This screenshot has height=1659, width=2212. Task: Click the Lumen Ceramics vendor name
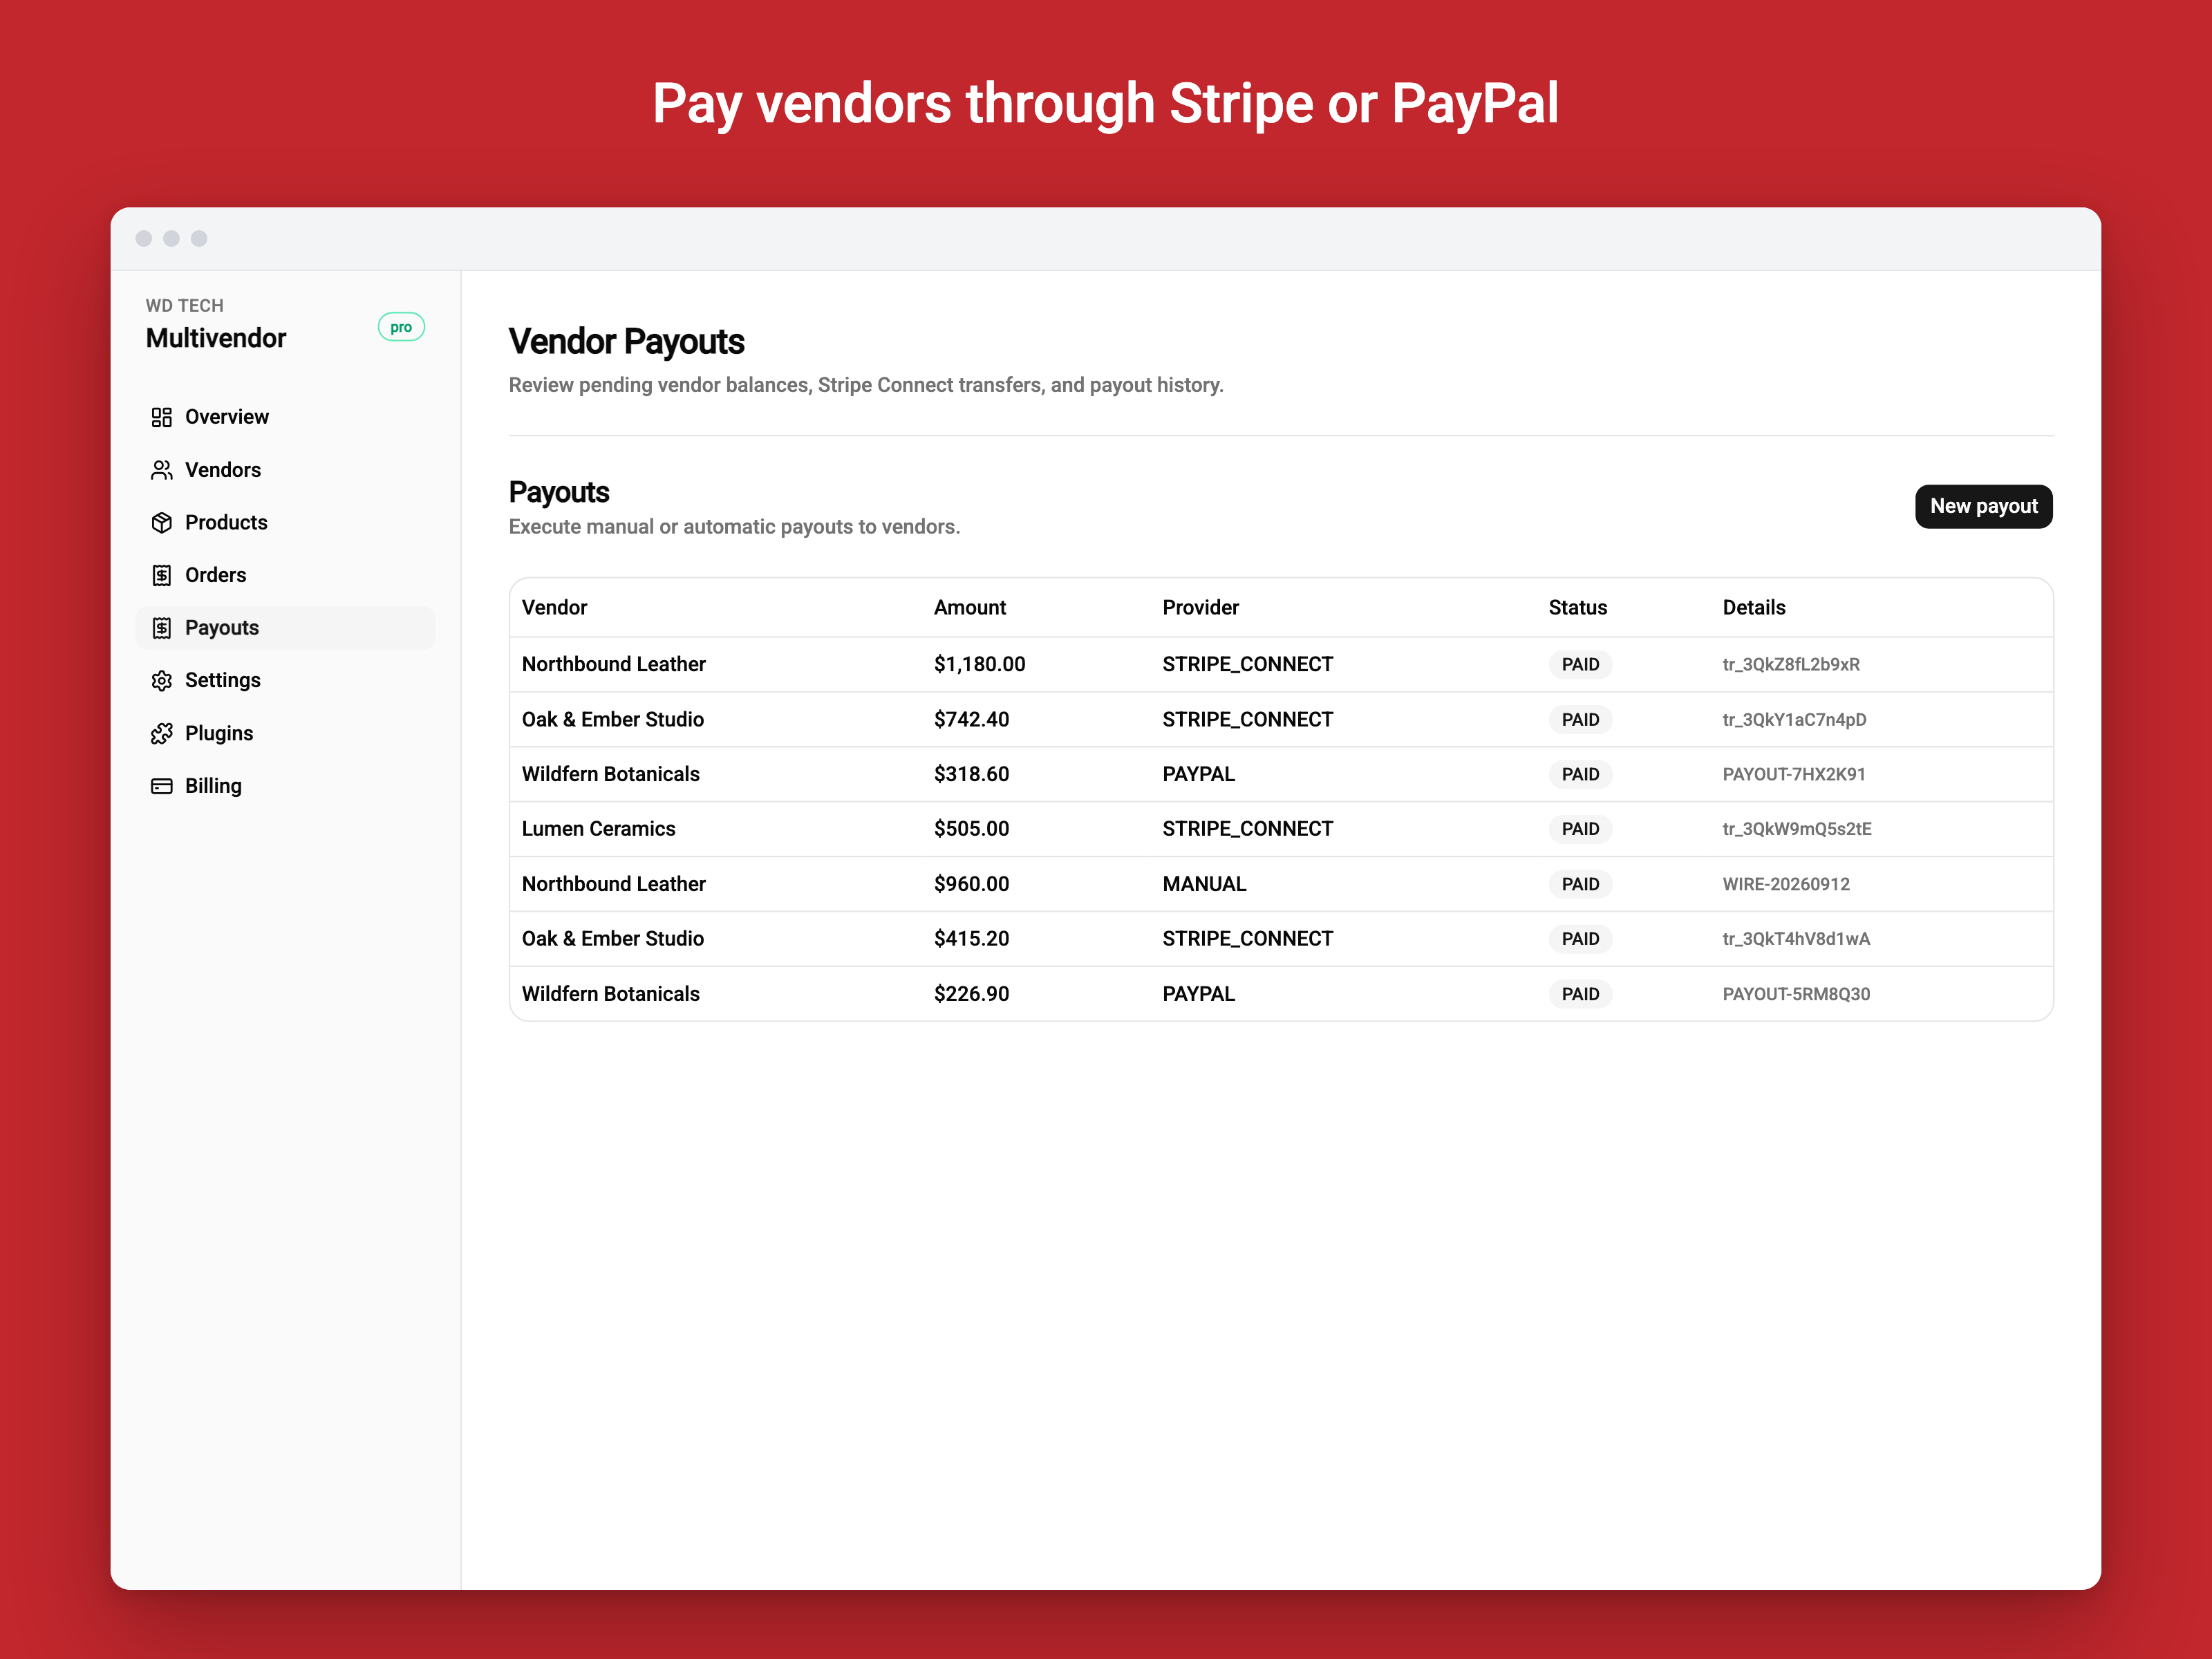pyautogui.click(x=598, y=828)
